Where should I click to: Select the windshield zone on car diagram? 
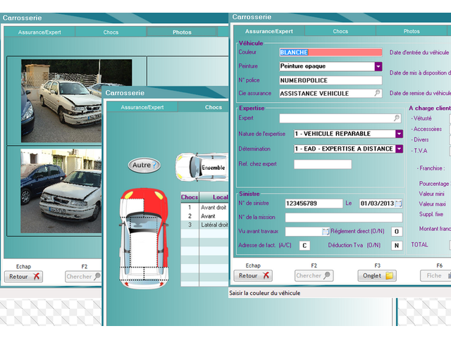coord(144,222)
